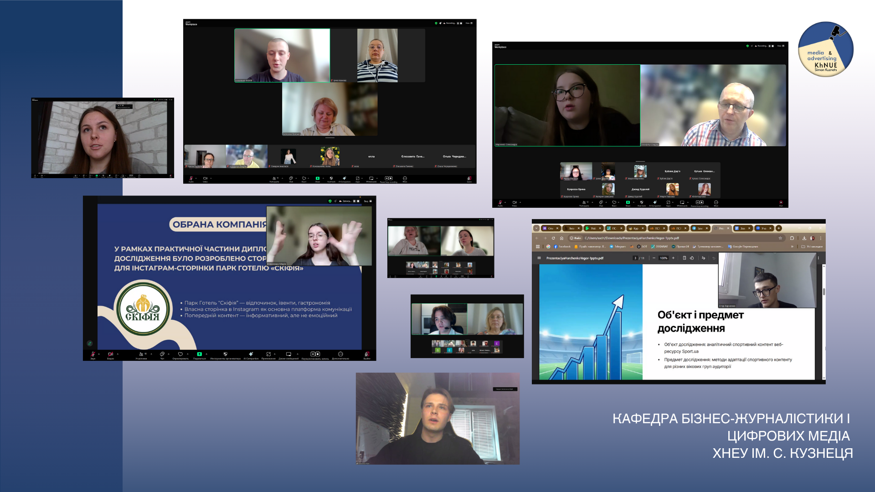
Task: Open Chrome tab search dropdown arrow
Action: 536,228
